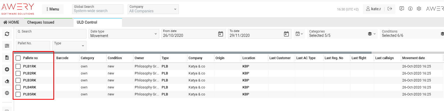Open the From date calendar picker
Image resolution: width=444 pixels, height=111 pixels.
coord(220,34)
